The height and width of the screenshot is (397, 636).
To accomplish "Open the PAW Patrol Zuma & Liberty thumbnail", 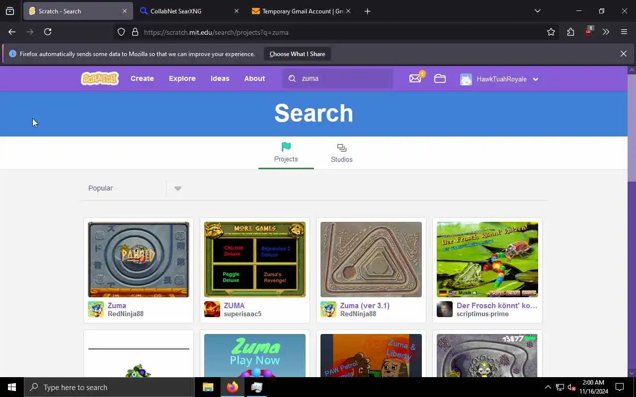I will tap(371, 355).
